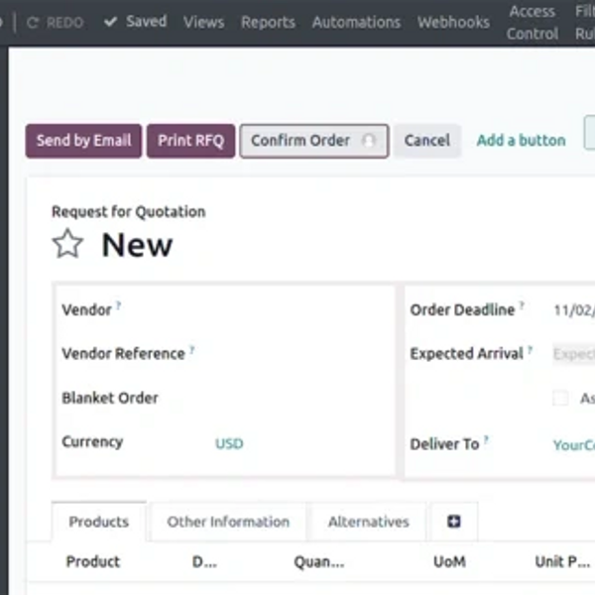Click the Add a button link

521,141
